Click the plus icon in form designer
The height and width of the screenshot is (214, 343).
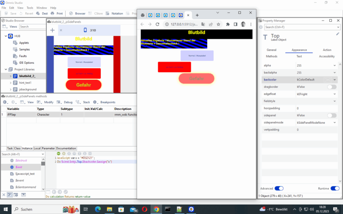(x=52, y=30)
